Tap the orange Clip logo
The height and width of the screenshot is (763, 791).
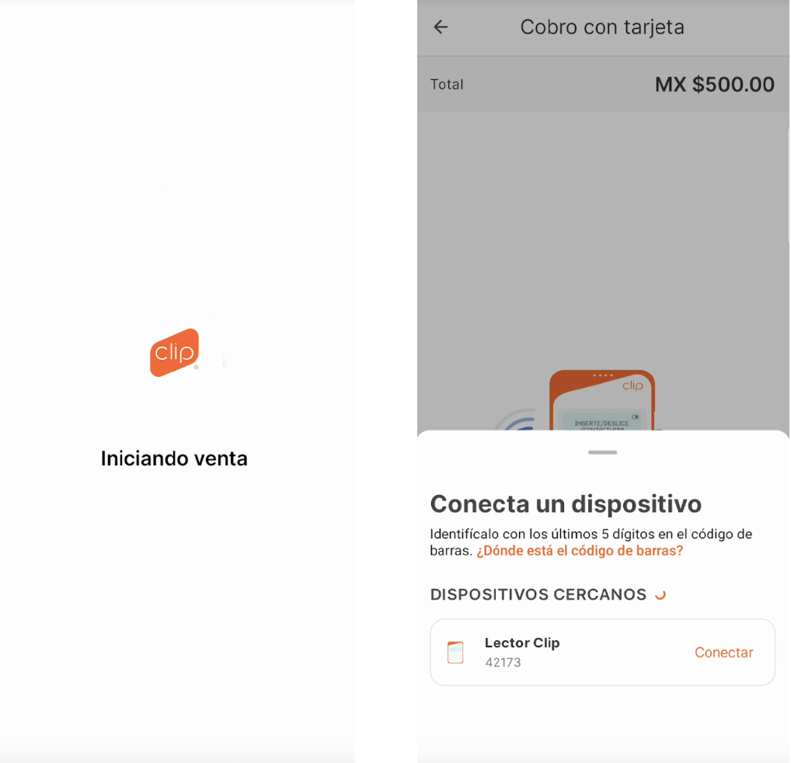(x=175, y=353)
